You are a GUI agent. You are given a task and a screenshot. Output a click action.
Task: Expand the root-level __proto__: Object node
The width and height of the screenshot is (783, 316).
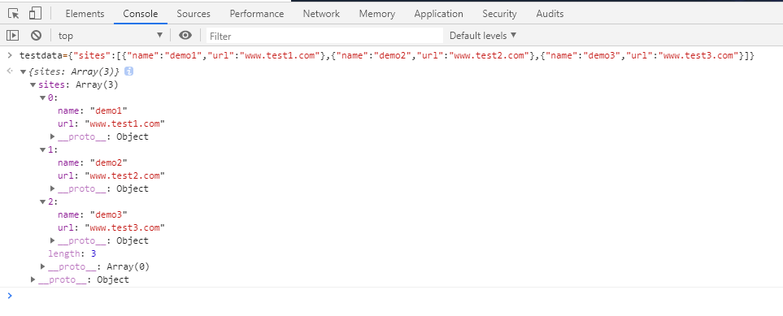(33, 279)
